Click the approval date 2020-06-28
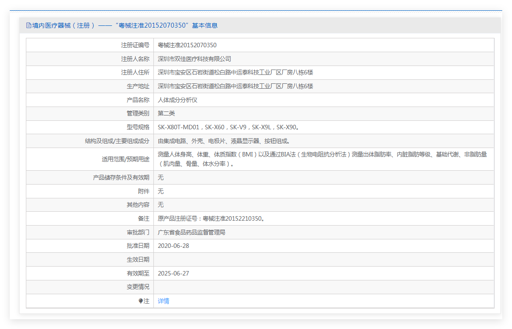The height and width of the screenshot is (329, 512). click(x=173, y=246)
